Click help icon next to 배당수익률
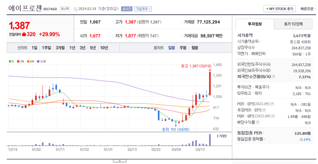Screen dimensions: 318x164 click(x=257, y=123)
